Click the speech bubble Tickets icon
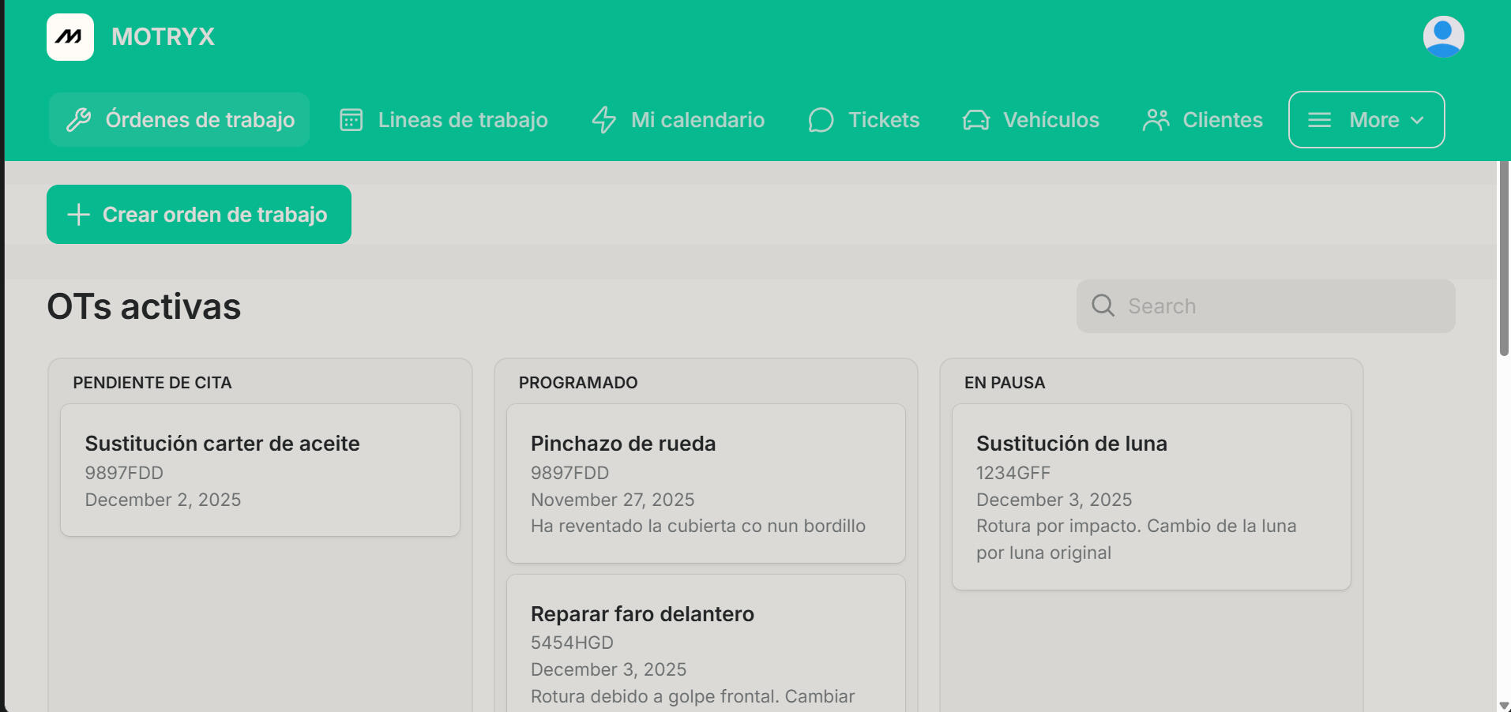This screenshot has width=1511, height=712. [x=821, y=120]
